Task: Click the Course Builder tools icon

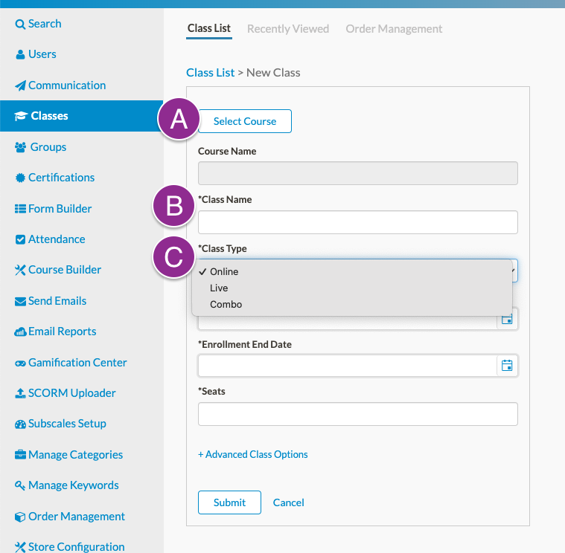Action: click(x=20, y=270)
